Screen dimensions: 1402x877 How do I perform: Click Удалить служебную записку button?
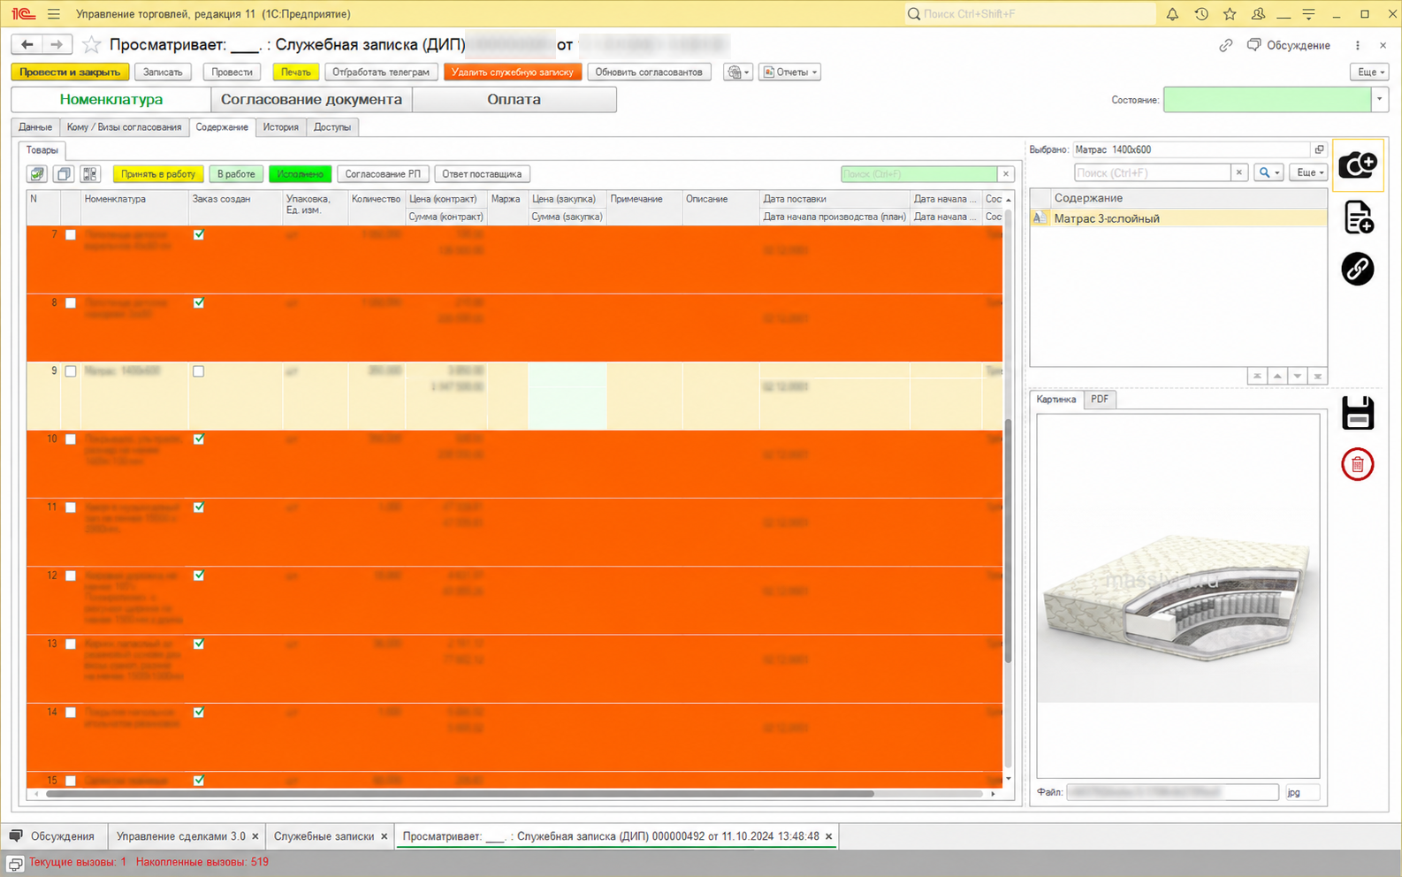point(513,72)
